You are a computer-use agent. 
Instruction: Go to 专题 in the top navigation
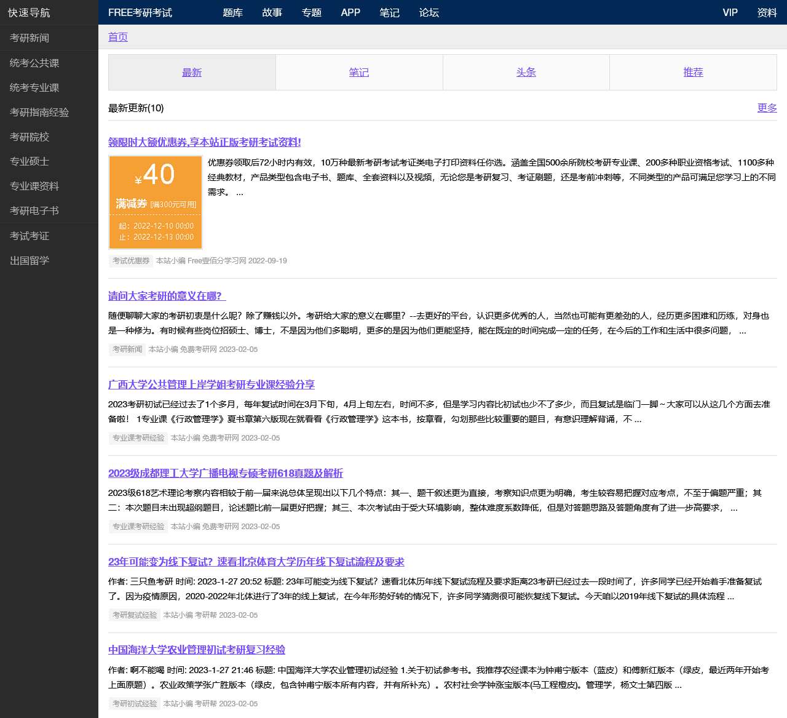click(311, 12)
